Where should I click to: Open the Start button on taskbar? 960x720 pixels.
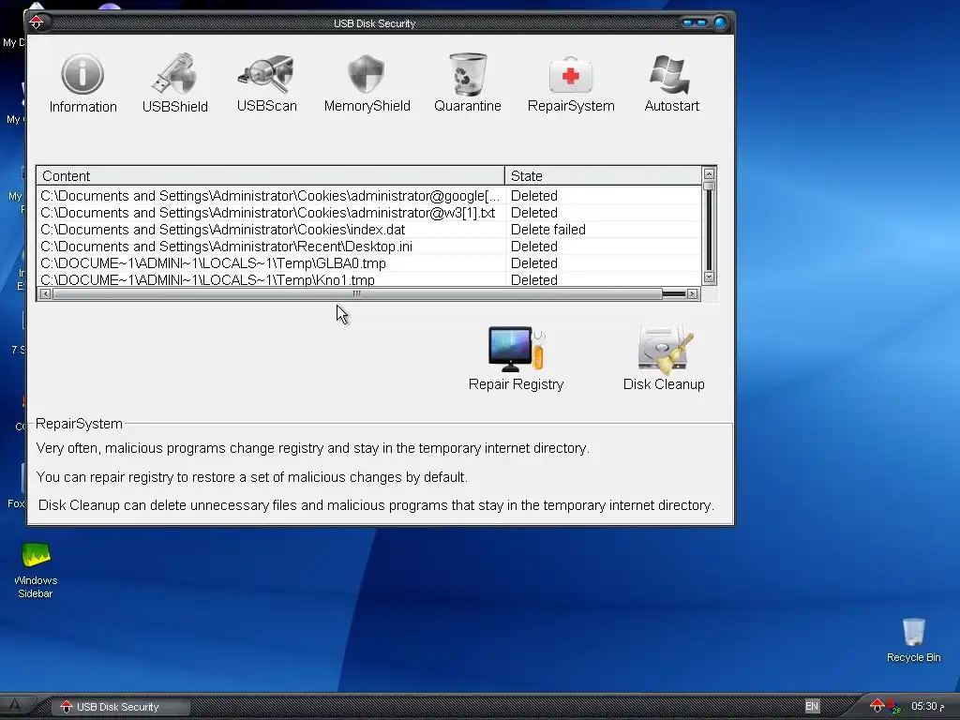click(15, 706)
